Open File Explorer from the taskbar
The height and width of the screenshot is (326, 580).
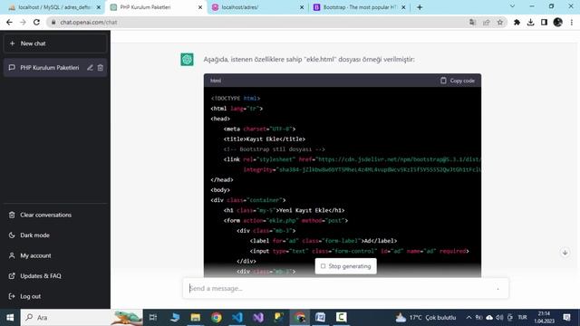coord(196,318)
